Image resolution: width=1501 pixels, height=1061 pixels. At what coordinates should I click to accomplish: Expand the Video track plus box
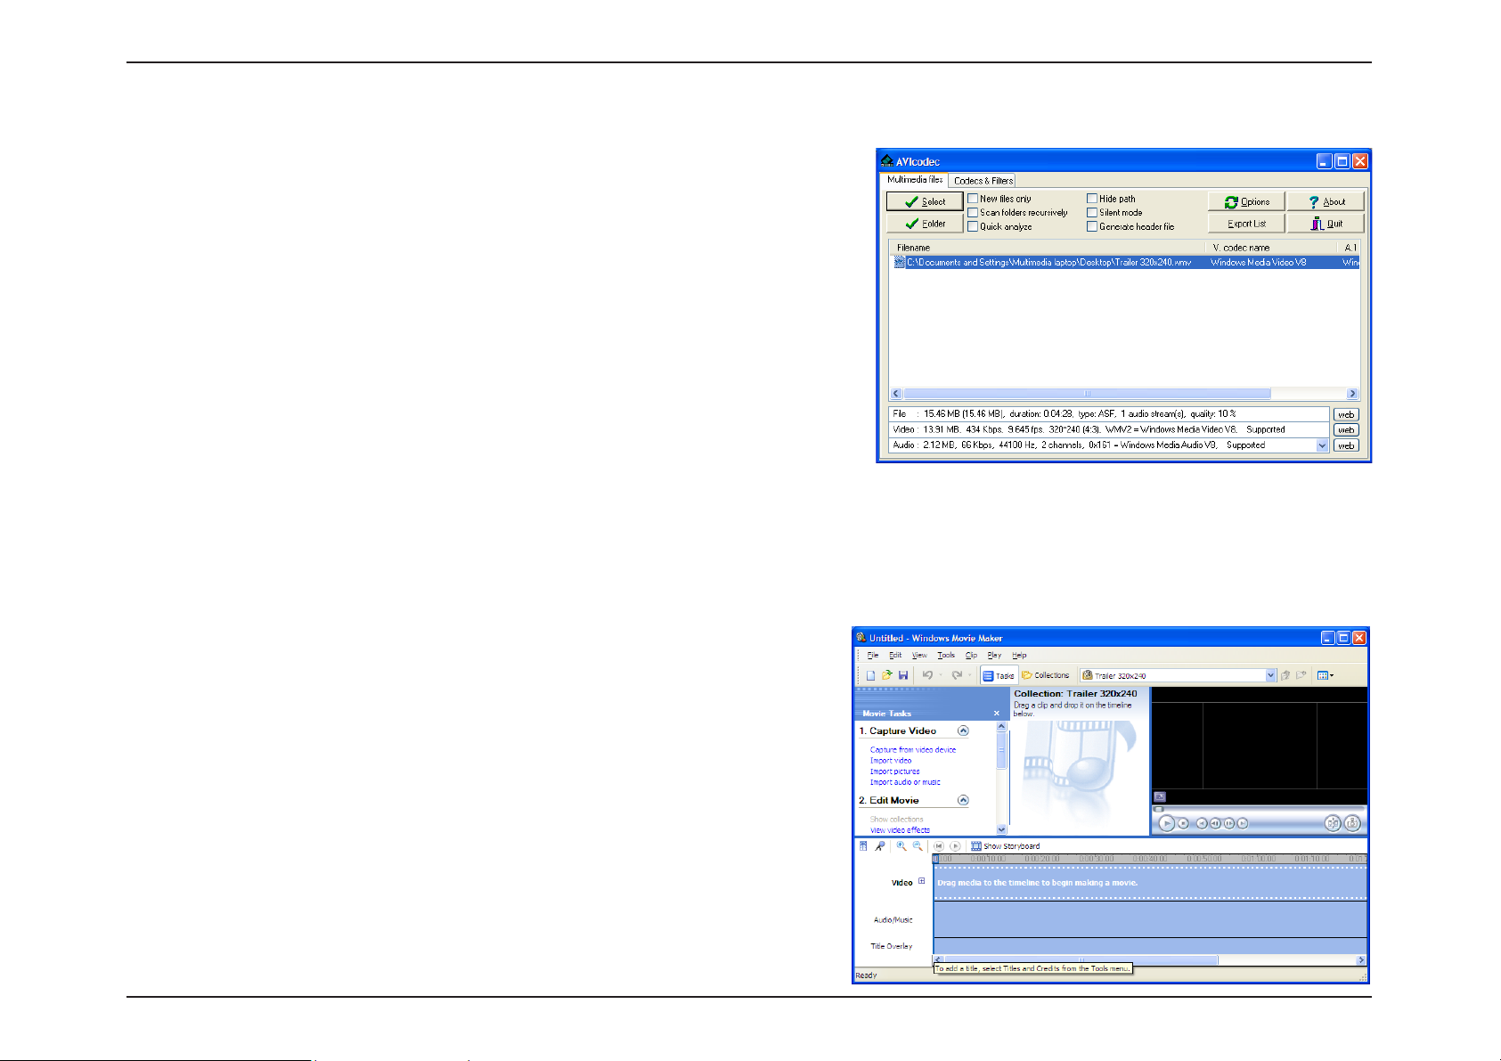point(922,882)
